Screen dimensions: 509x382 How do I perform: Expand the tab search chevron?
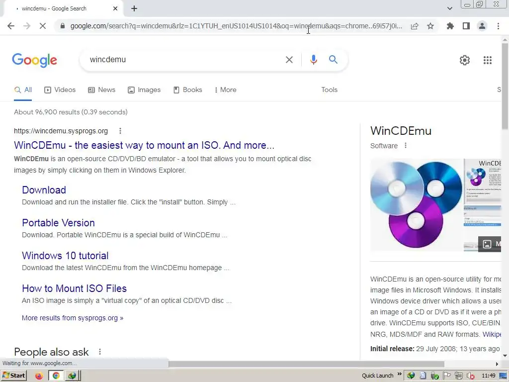coord(449,8)
